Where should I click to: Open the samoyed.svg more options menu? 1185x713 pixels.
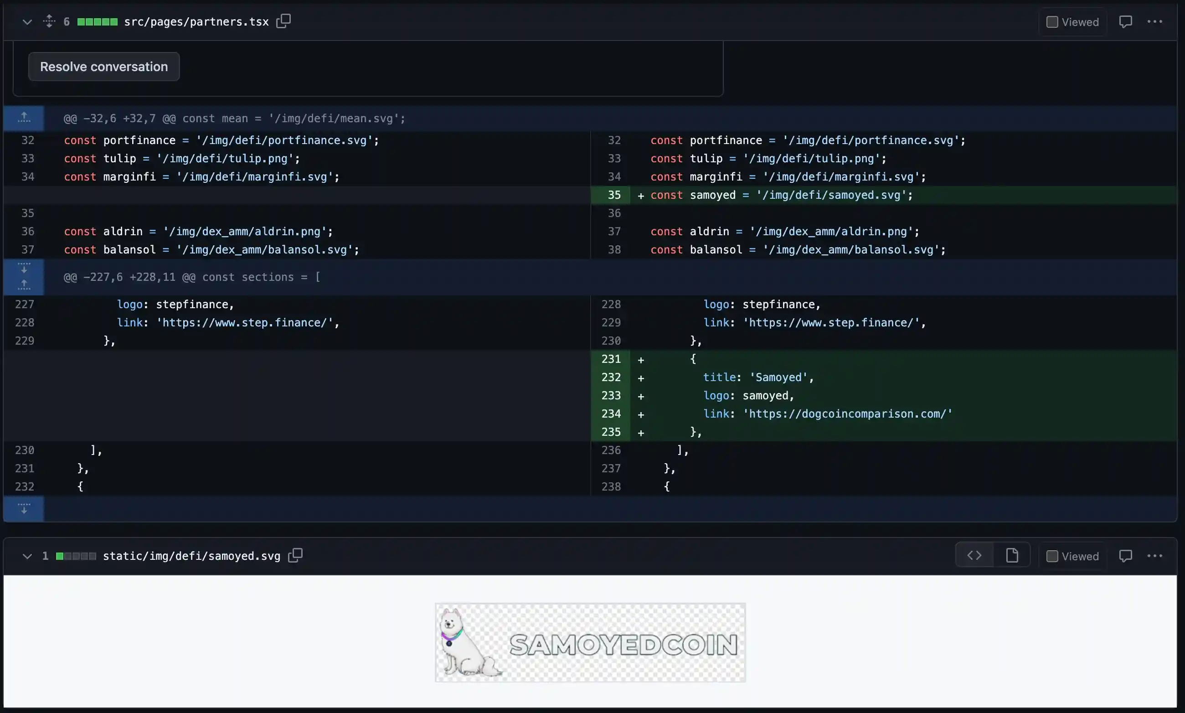pyautogui.click(x=1155, y=556)
